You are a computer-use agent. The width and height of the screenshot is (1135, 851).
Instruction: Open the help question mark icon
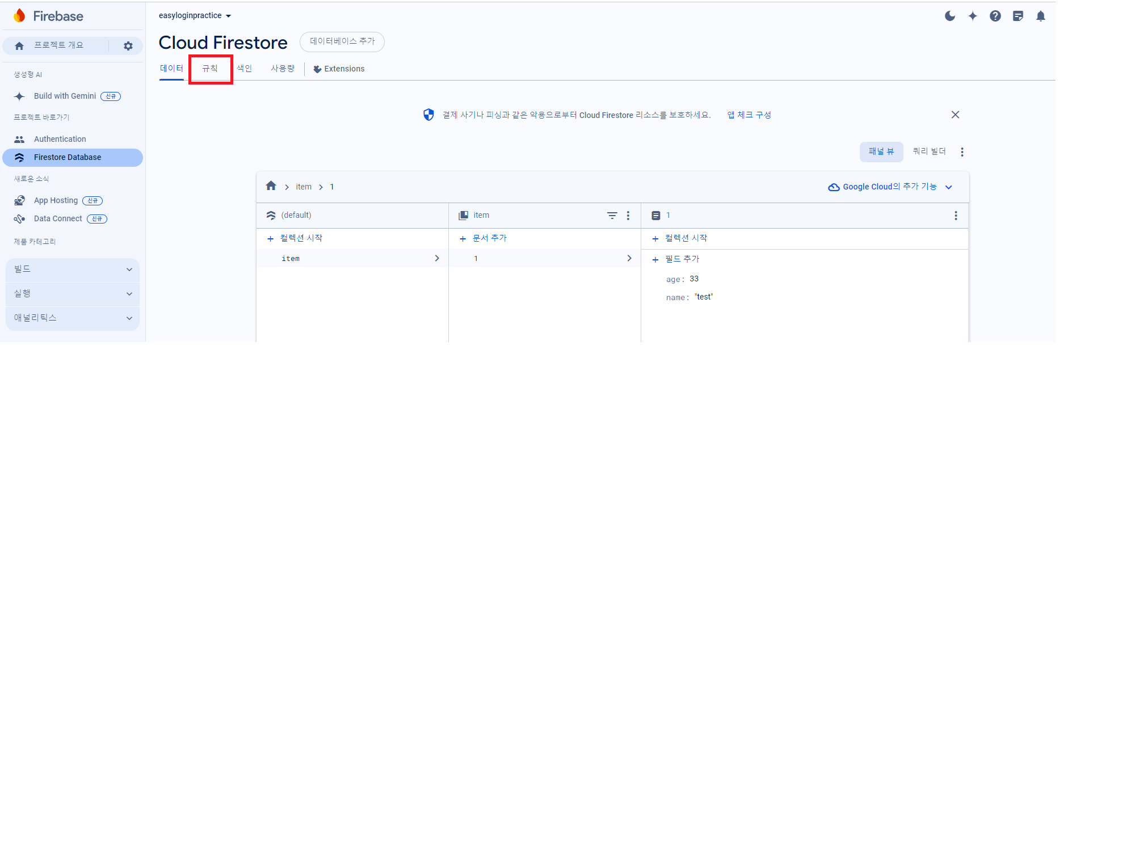tap(995, 16)
